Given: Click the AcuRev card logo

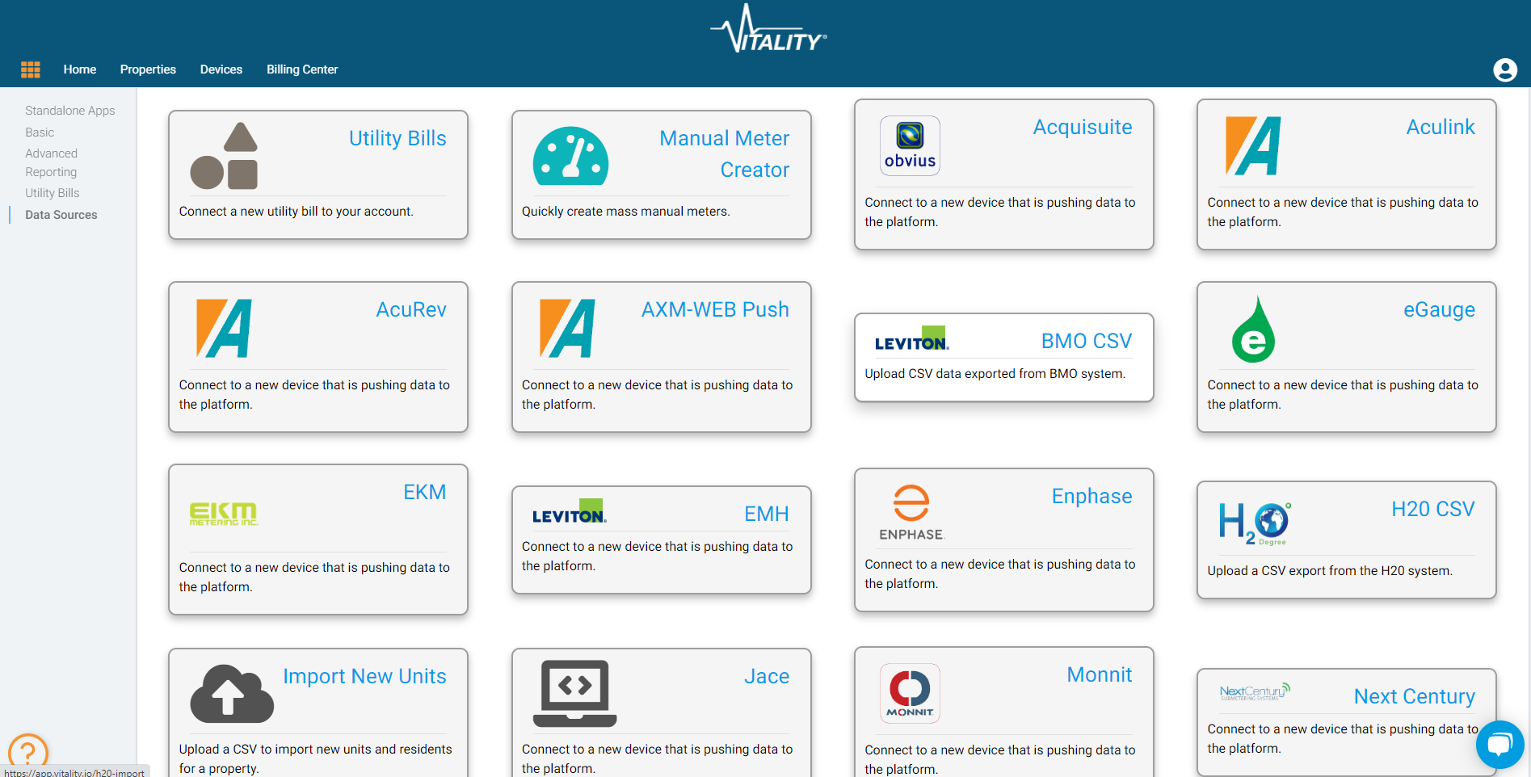Looking at the screenshot, I should [224, 328].
